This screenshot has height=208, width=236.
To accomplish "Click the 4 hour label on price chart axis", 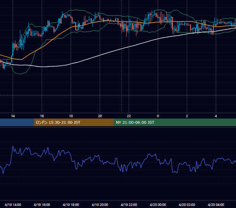I will tap(216, 116).
